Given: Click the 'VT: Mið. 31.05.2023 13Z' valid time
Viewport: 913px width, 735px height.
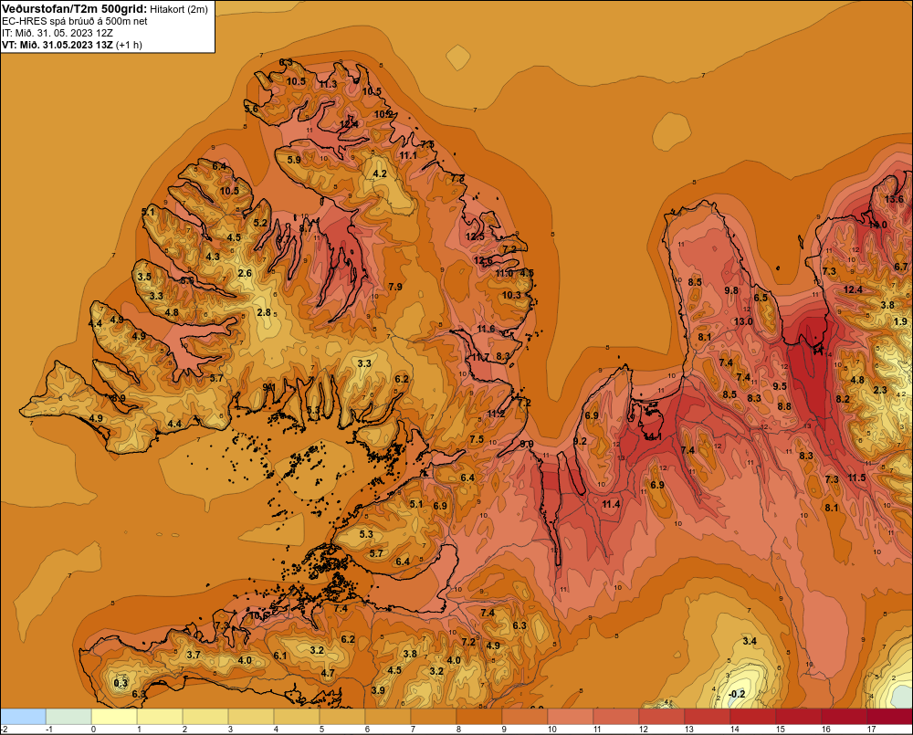Looking at the screenshot, I should pyautogui.click(x=57, y=44).
